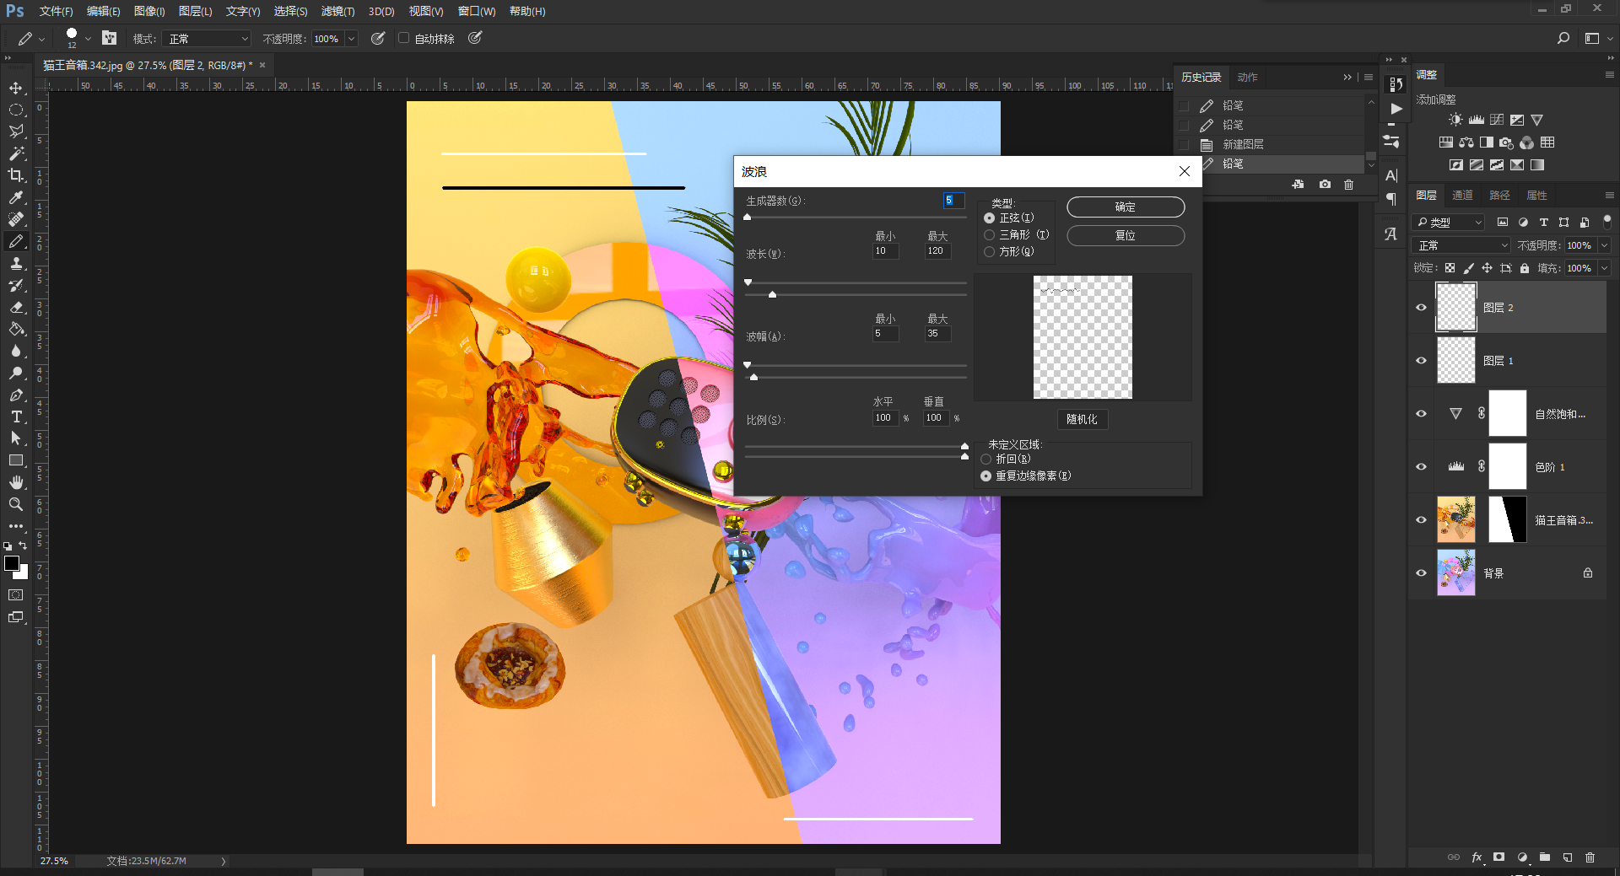
Task: Confirm the Wave filter with 确定
Action: [1125, 207]
